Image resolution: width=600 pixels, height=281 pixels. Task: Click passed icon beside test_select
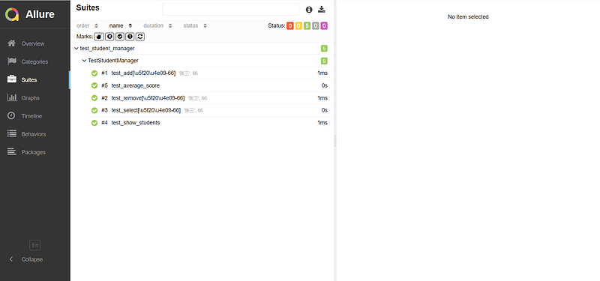pos(94,110)
